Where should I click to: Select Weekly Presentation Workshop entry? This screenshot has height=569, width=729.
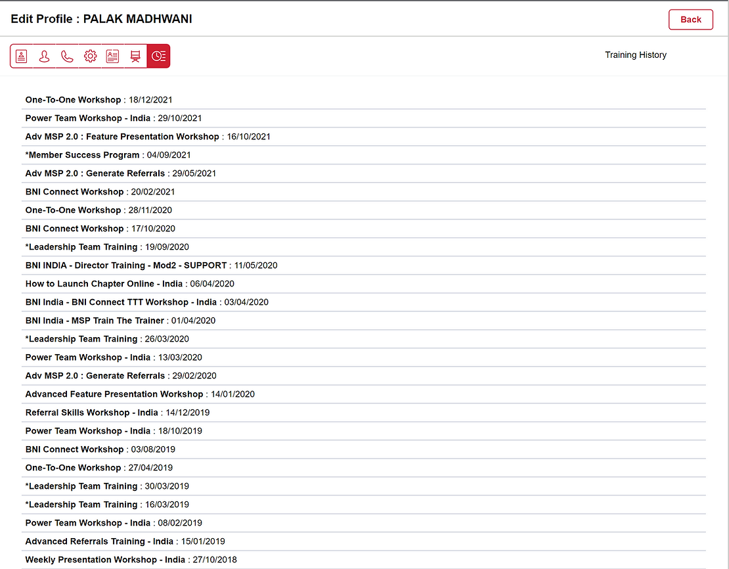(131, 560)
